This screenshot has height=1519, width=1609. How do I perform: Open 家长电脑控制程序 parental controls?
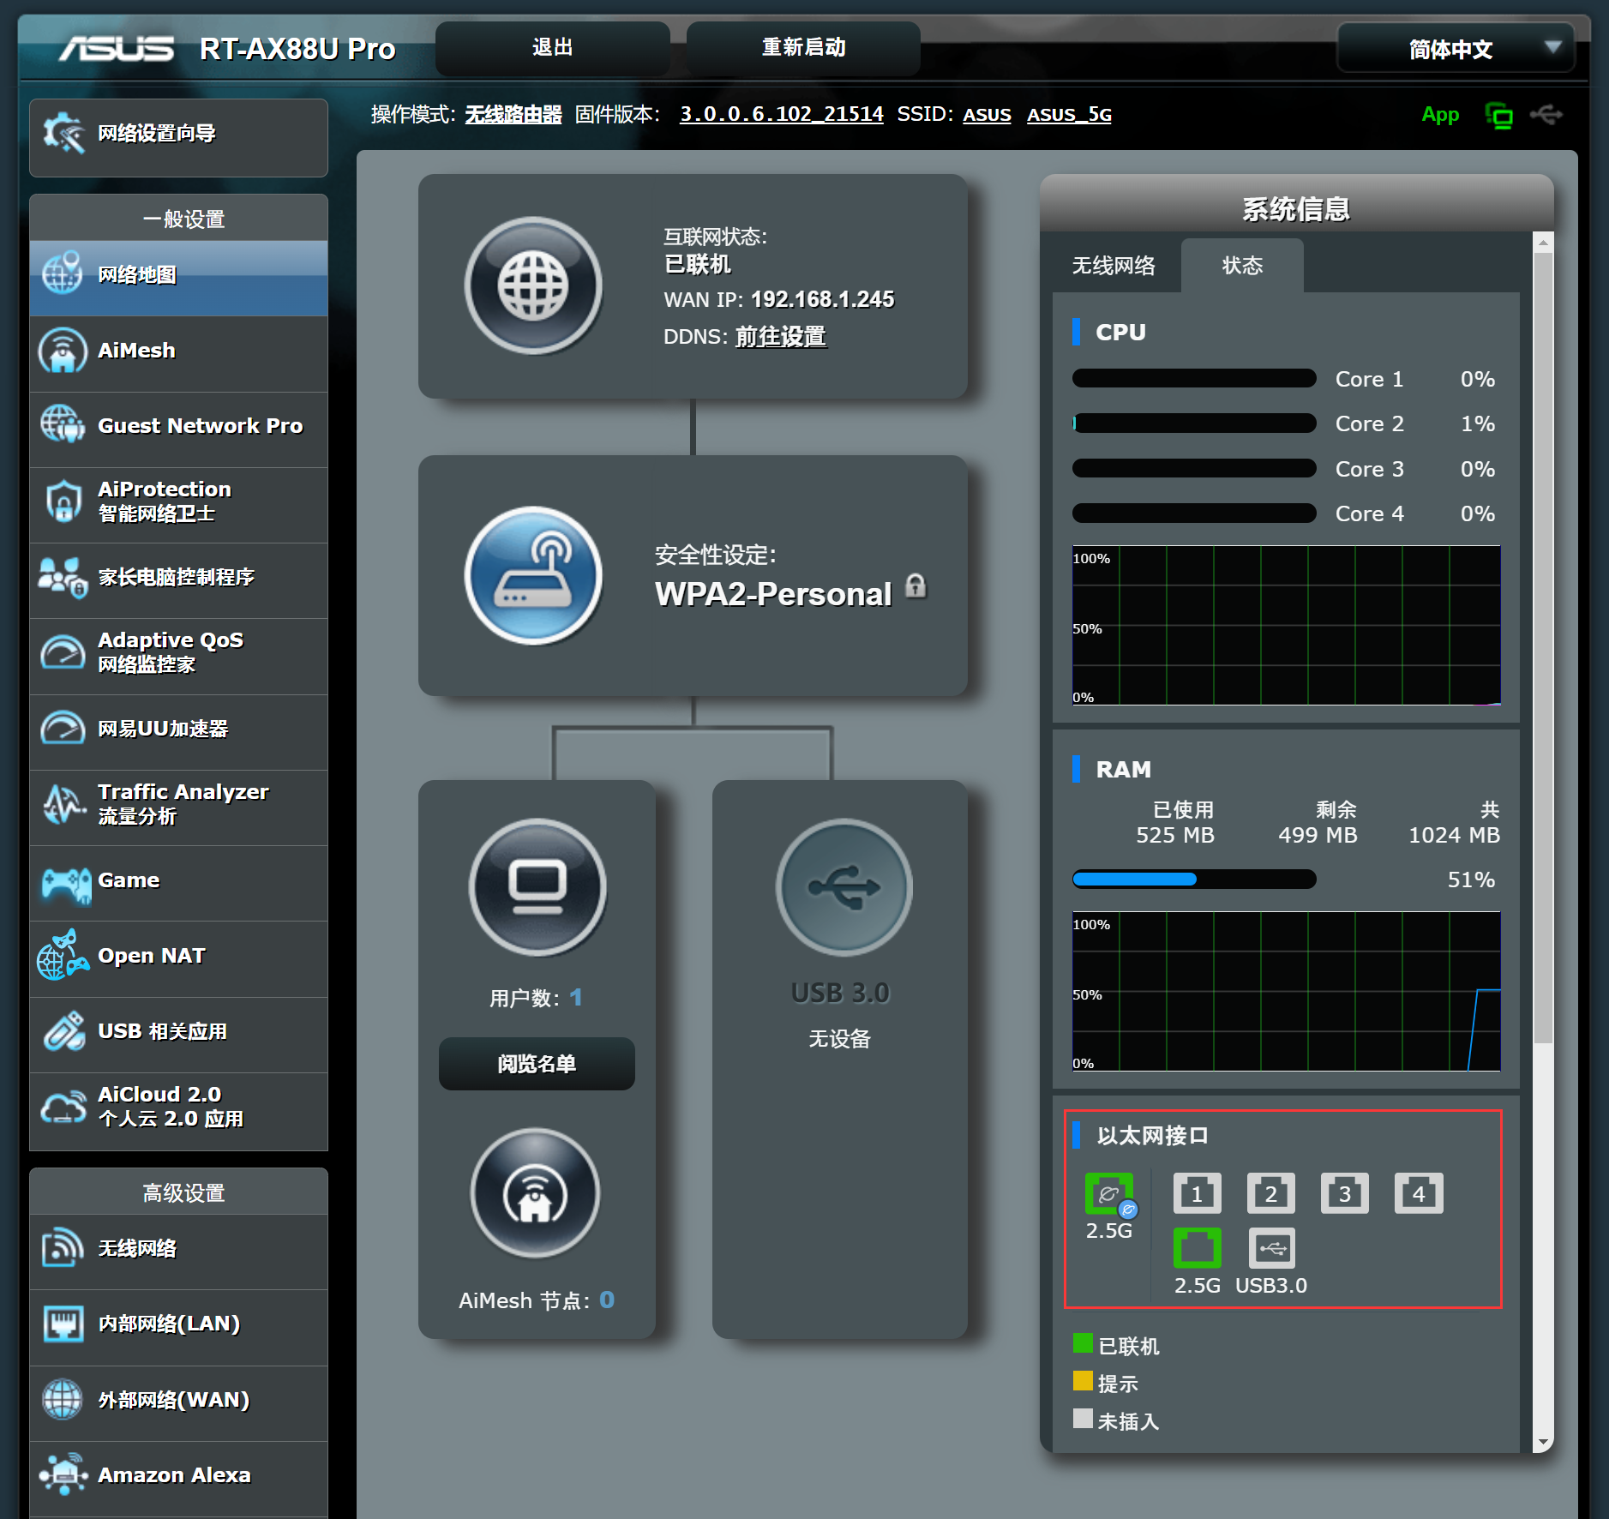178,579
